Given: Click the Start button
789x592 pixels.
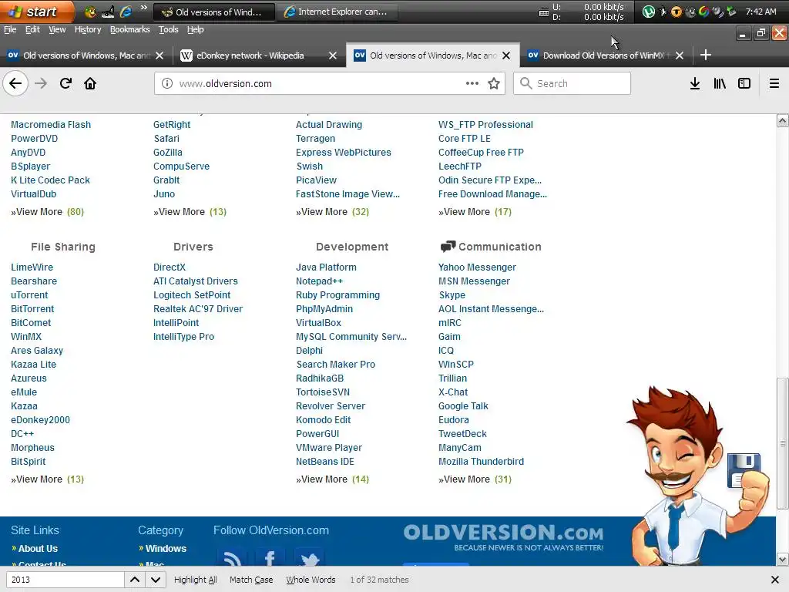Looking at the screenshot, I should coord(36,12).
